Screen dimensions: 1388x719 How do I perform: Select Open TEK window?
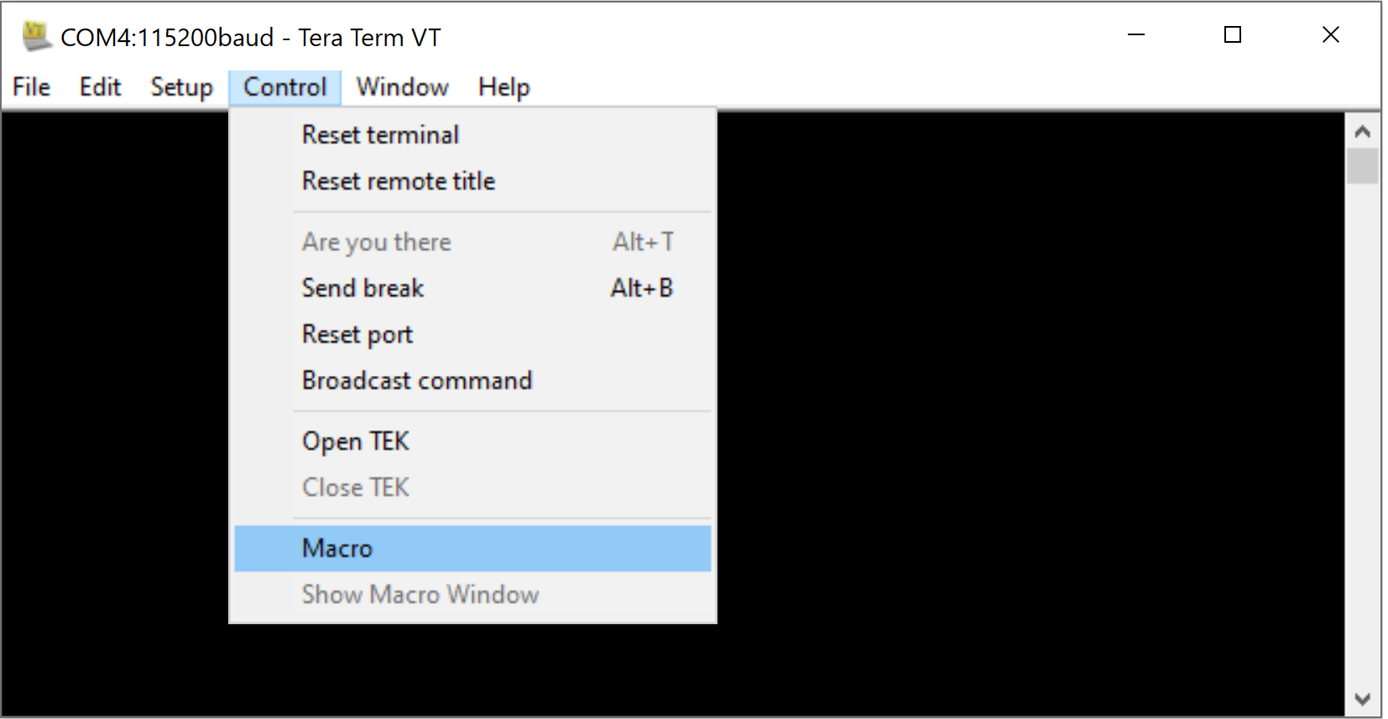coord(355,440)
